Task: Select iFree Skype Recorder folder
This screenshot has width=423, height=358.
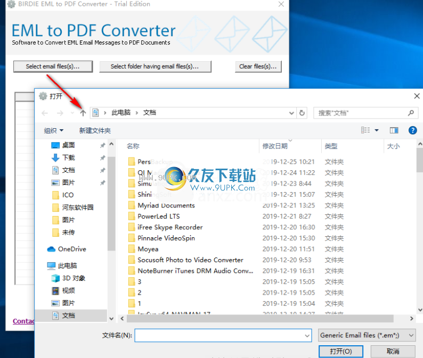Action: [170, 227]
